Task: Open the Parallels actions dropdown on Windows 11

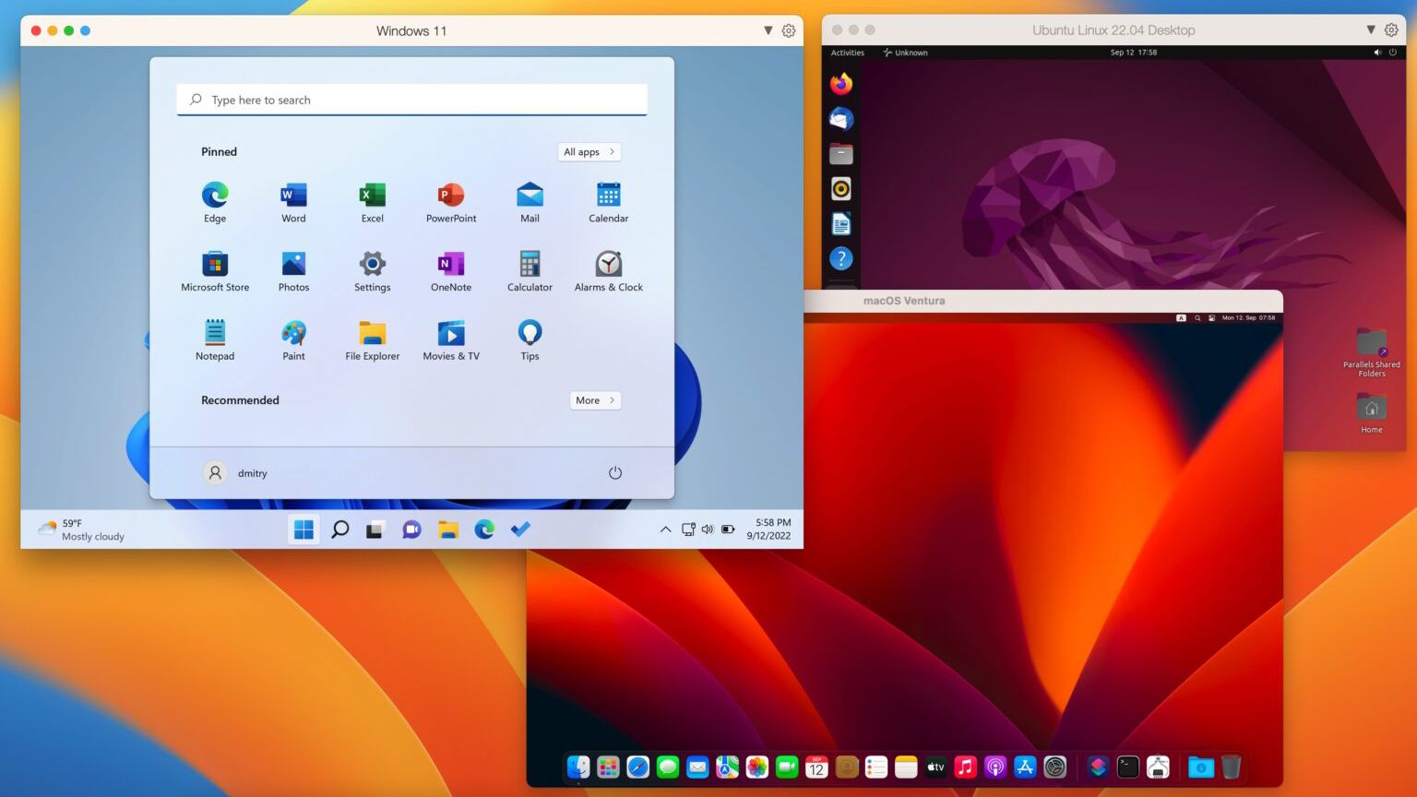Action: [x=768, y=30]
